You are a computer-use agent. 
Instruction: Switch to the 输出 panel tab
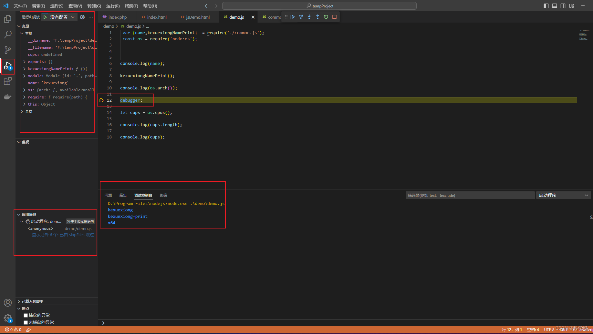click(123, 195)
